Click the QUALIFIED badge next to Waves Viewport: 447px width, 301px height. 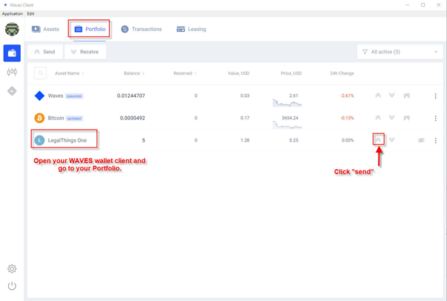pyautogui.click(x=74, y=96)
